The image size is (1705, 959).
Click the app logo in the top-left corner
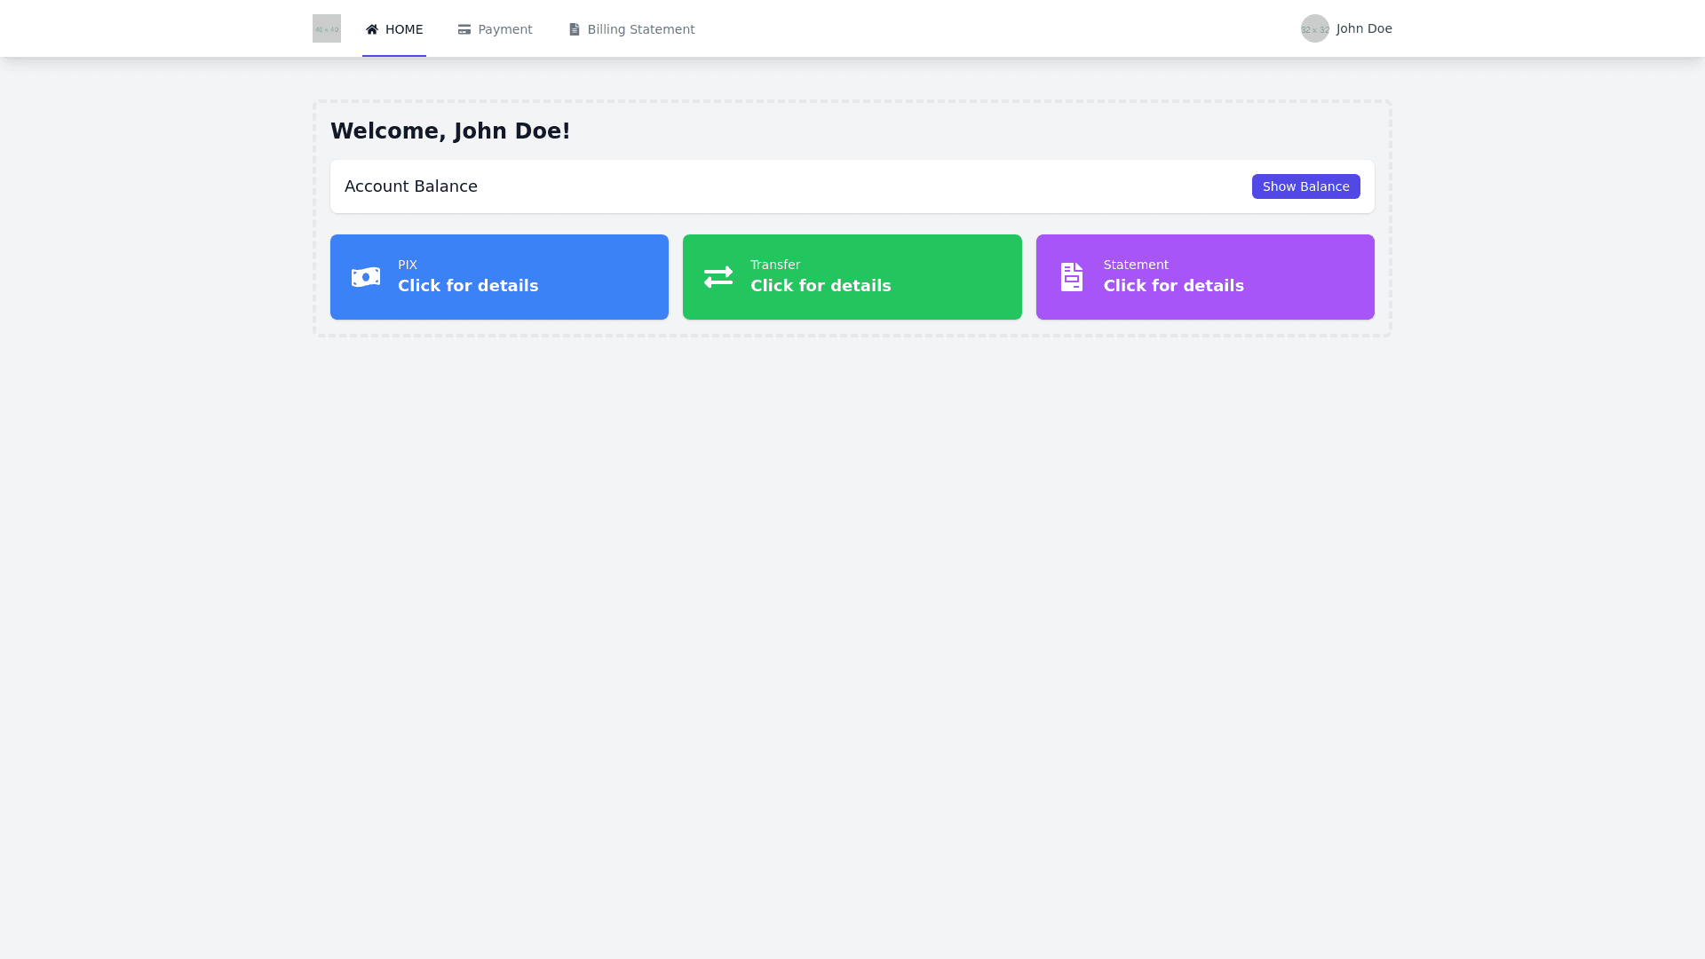click(x=326, y=28)
